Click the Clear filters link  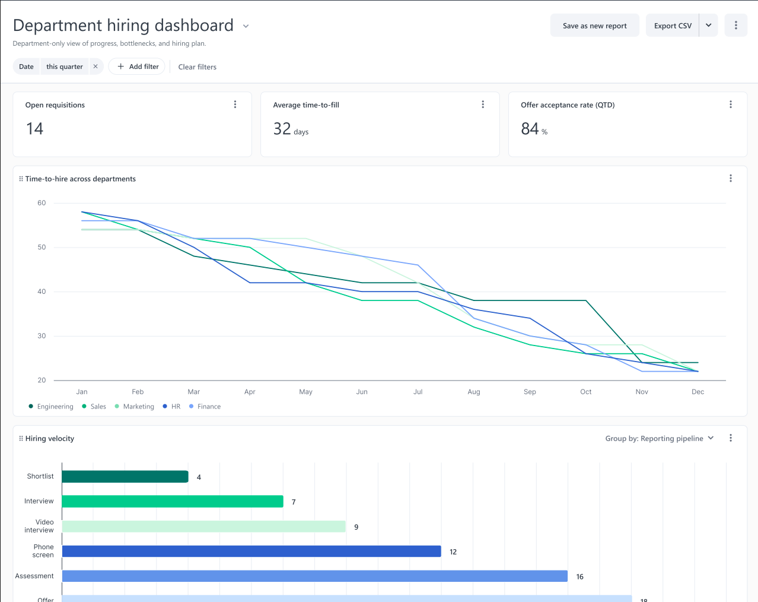click(197, 67)
